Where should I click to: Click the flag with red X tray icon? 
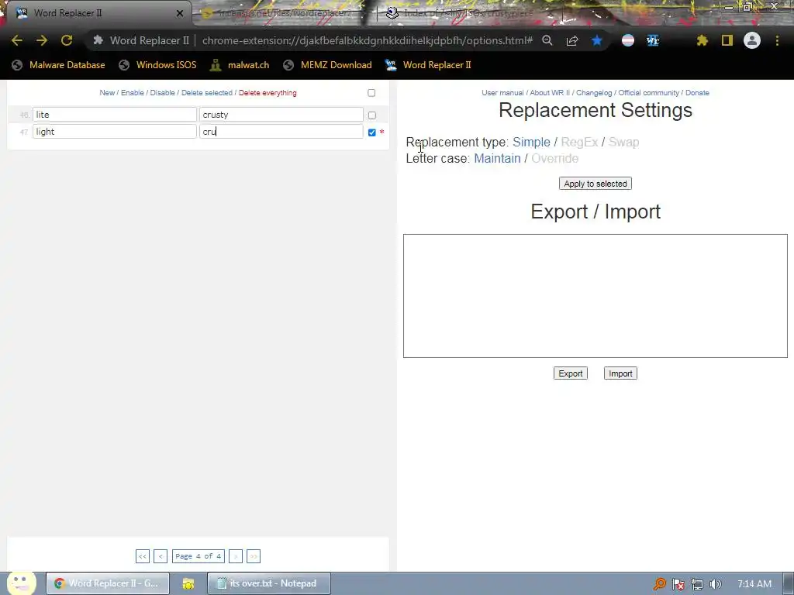pos(678,584)
